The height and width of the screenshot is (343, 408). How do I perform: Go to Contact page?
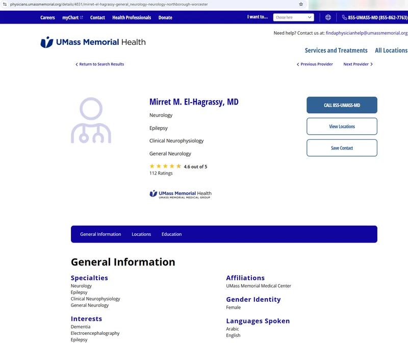(x=97, y=18)
